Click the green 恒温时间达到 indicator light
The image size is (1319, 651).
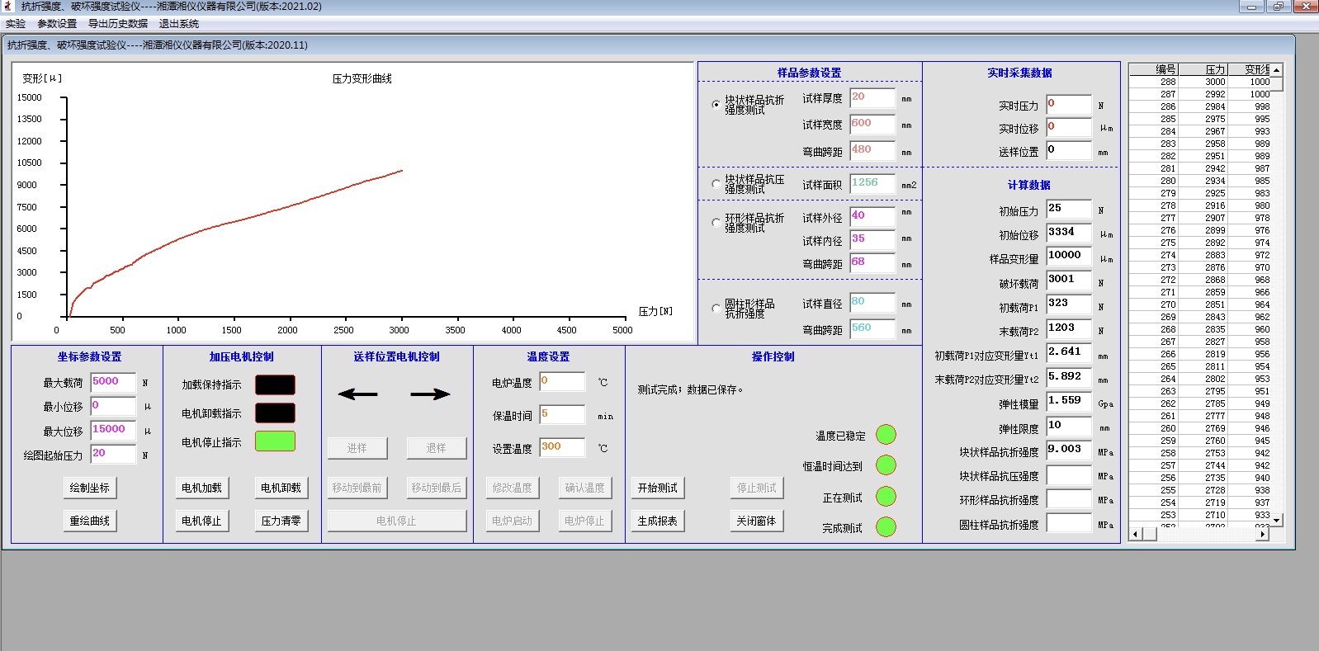click(x=886, y=465)
